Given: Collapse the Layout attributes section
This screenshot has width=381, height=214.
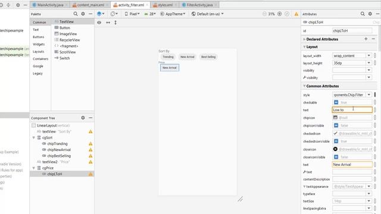Looking at the screenshot, I should click(304, 46).
